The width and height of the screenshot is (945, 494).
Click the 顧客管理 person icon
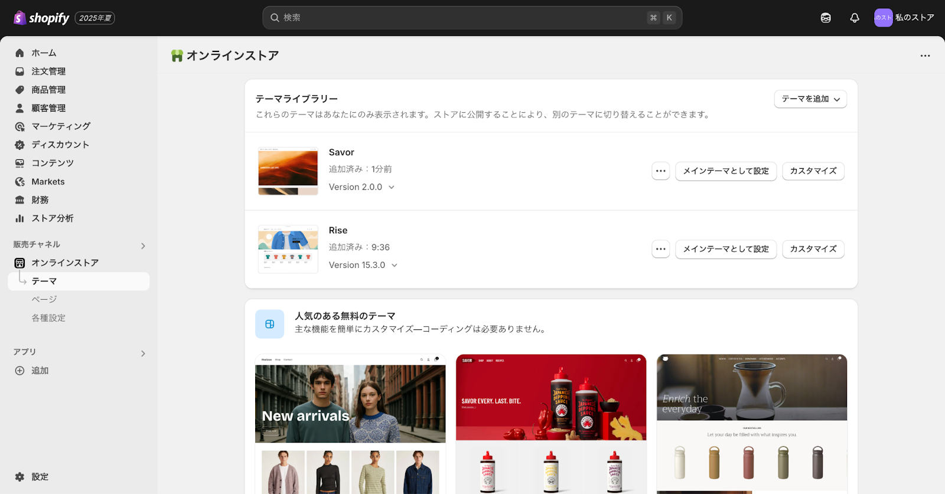coord(19,108)
